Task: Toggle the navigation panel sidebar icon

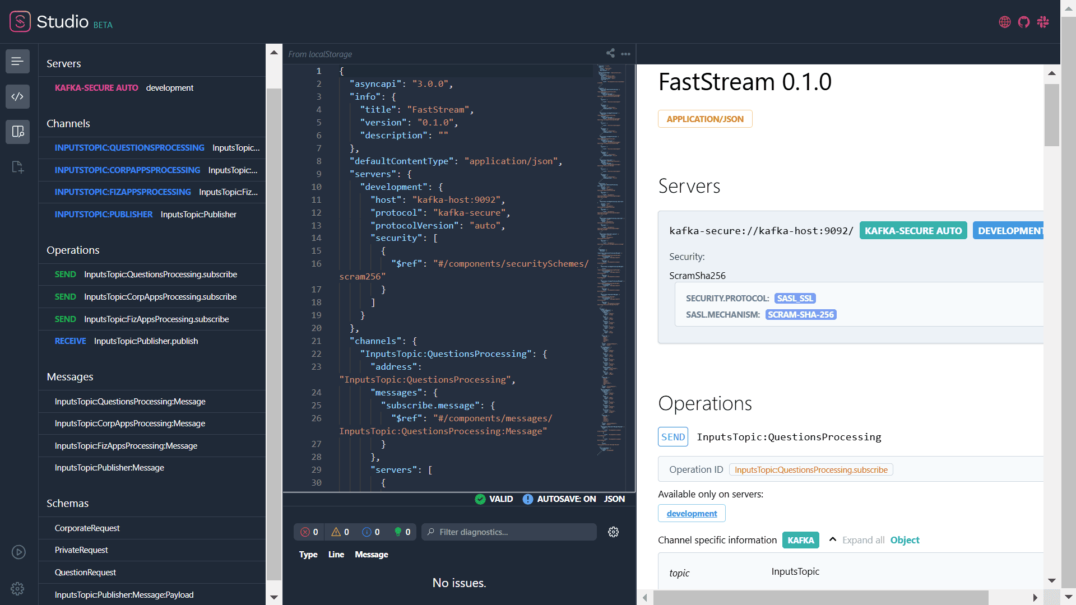Action: coord(17,61)
